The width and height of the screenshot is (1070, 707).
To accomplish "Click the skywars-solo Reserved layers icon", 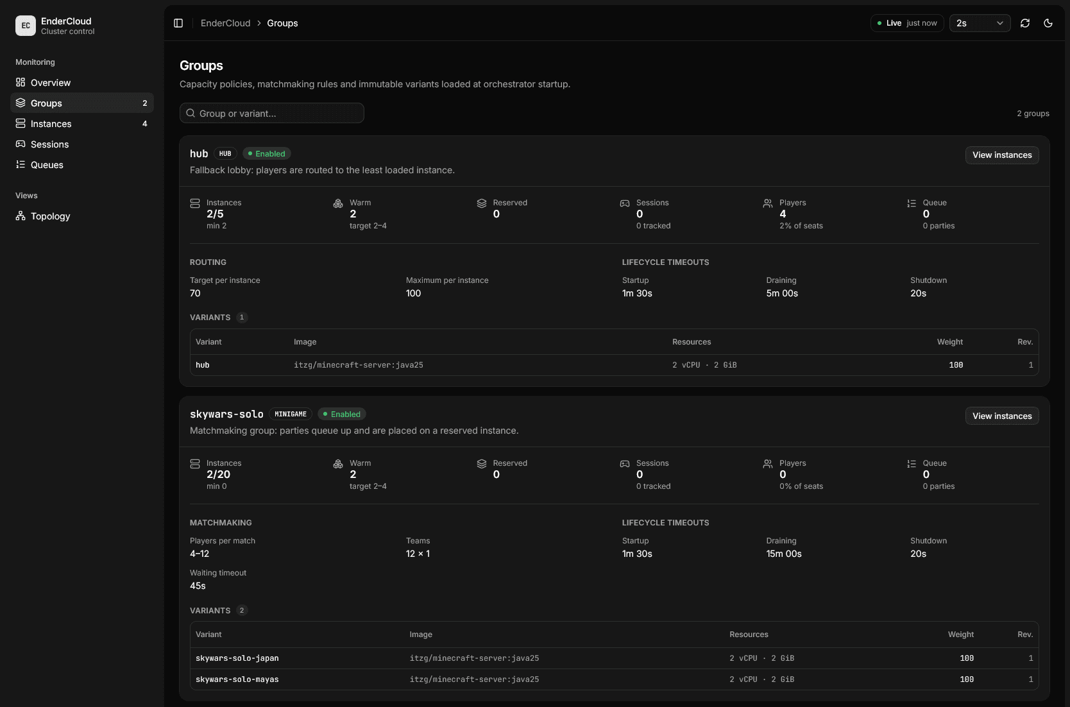I will [x=482, y=464].
